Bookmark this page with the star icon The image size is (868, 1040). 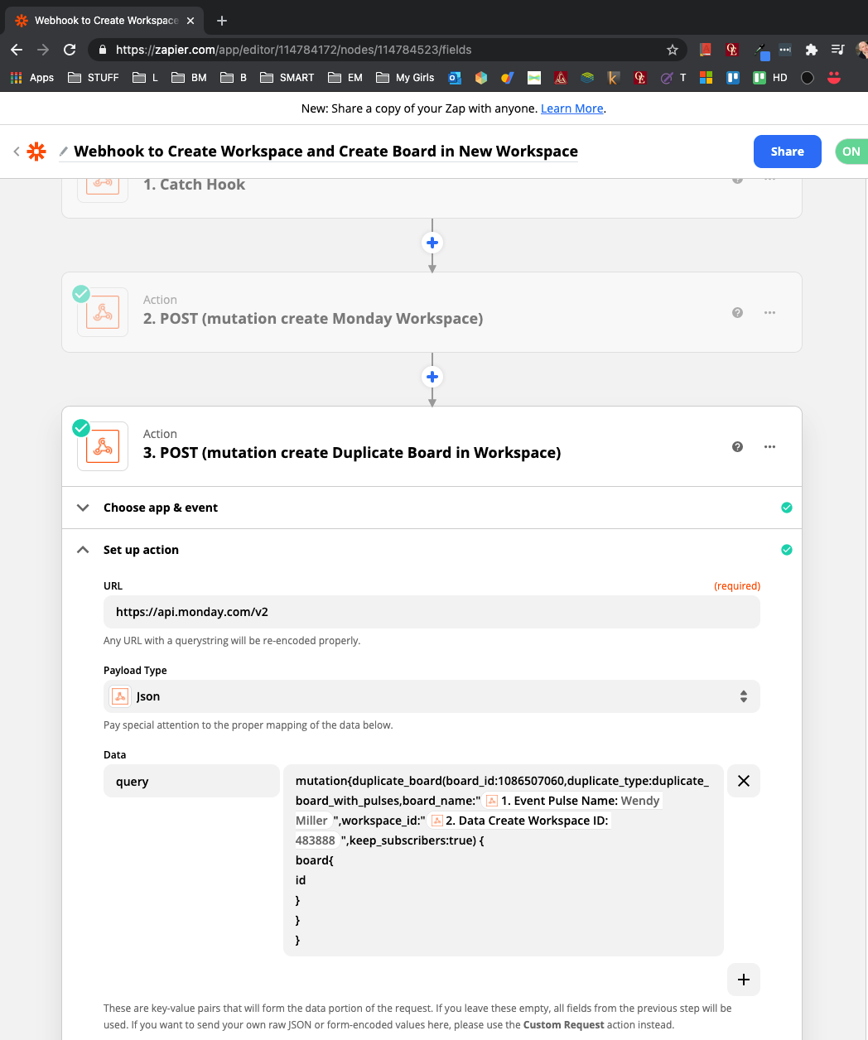point(673,50)
